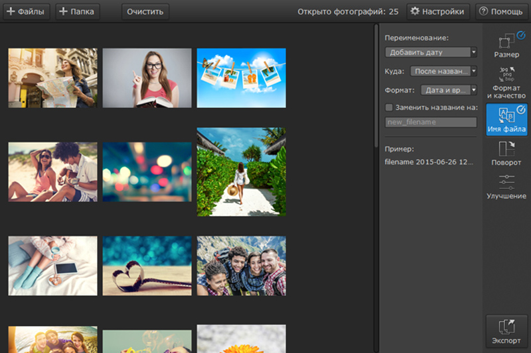531x353 pixels.
Task: Click the Пример: label
Action: pos(400,149)
